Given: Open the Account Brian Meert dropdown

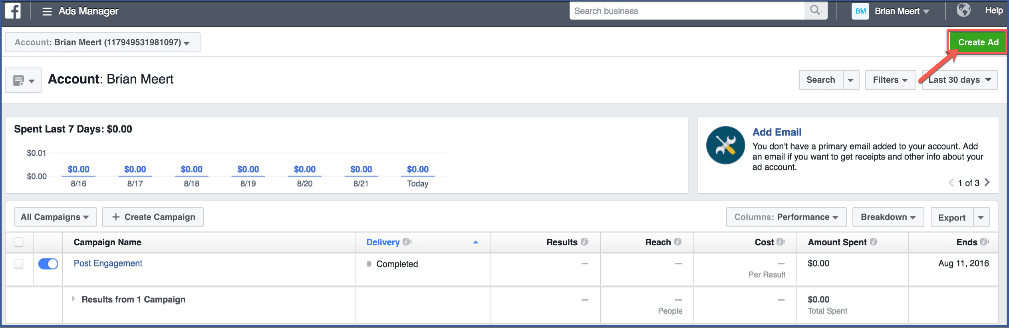Looking at the screenshot, I should pyautogui.click(x=103, y=42).
